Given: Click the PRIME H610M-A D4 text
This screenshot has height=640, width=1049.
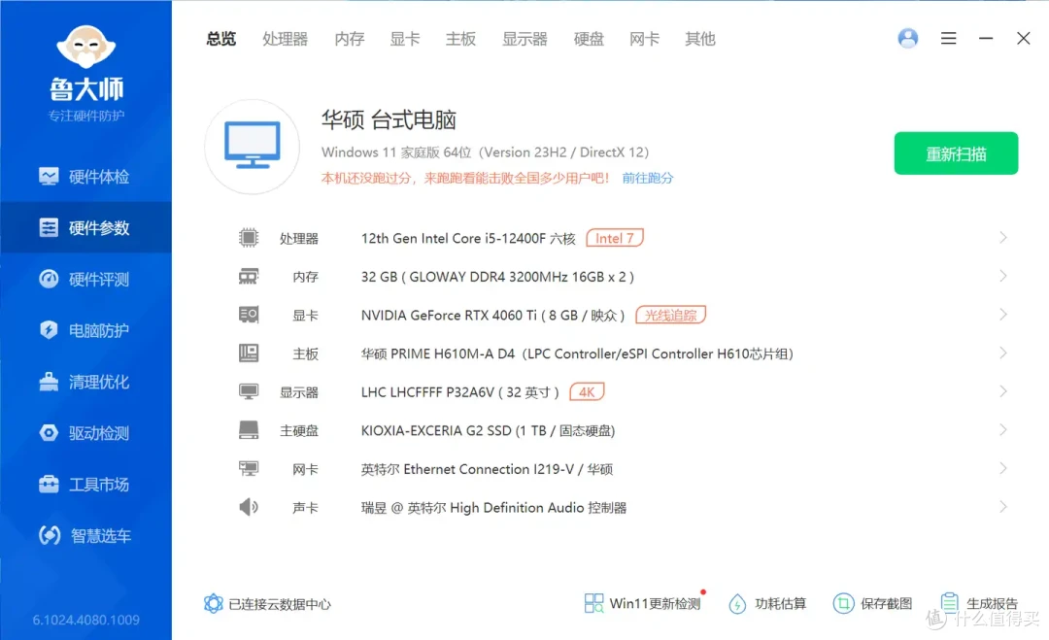Looking at the screenshot, I should (577, 354).
